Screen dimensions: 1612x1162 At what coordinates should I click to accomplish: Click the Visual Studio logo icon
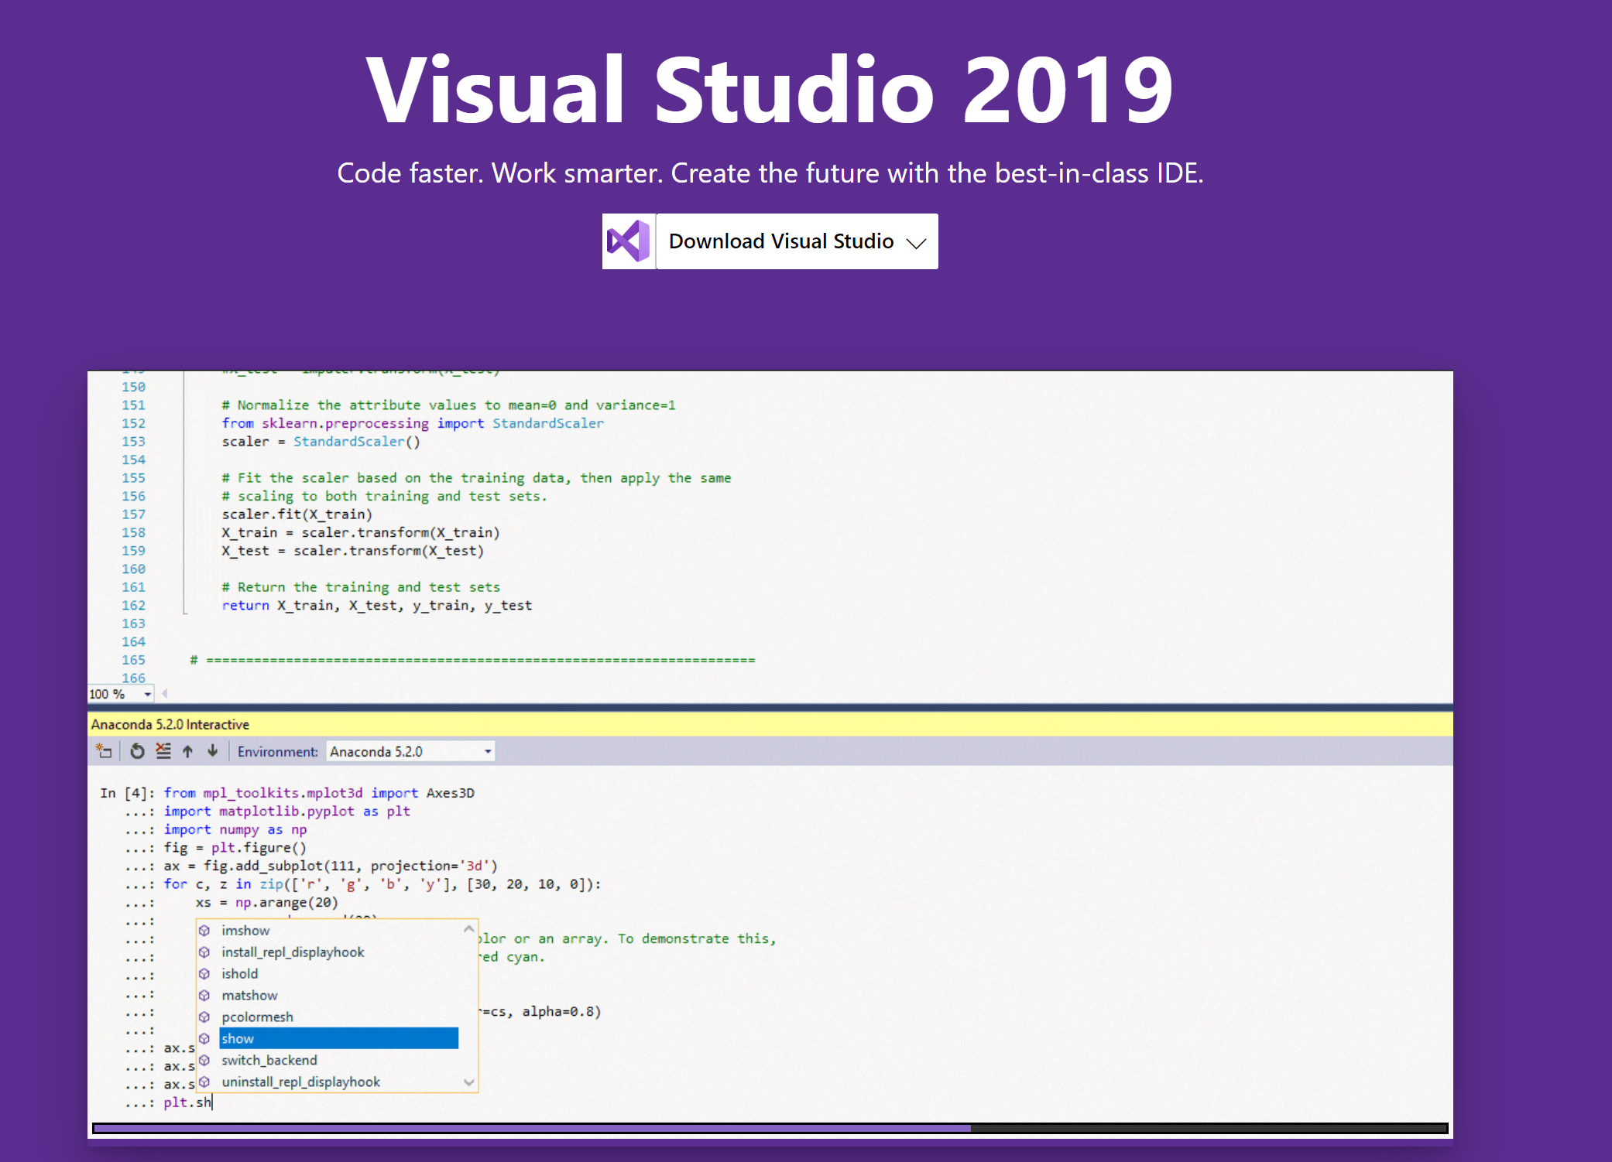tap(629, 241)
